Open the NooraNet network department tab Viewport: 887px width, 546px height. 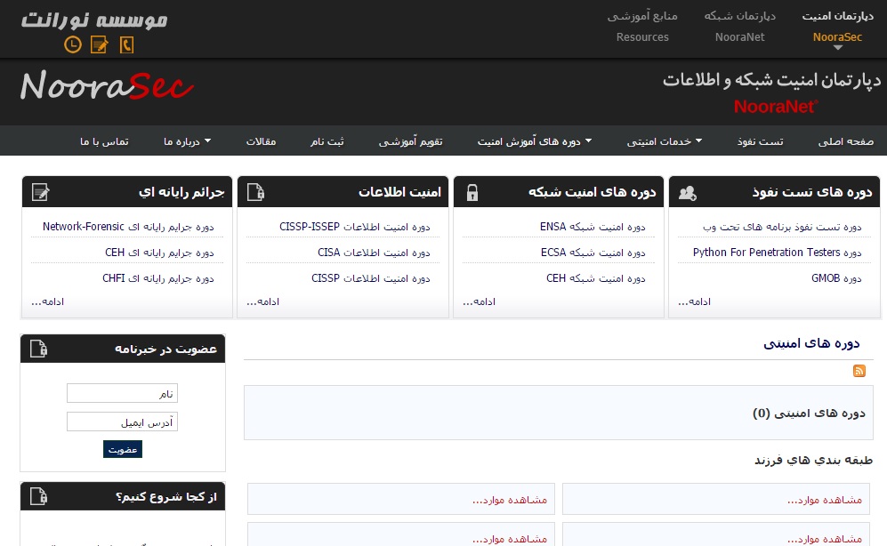740,27
